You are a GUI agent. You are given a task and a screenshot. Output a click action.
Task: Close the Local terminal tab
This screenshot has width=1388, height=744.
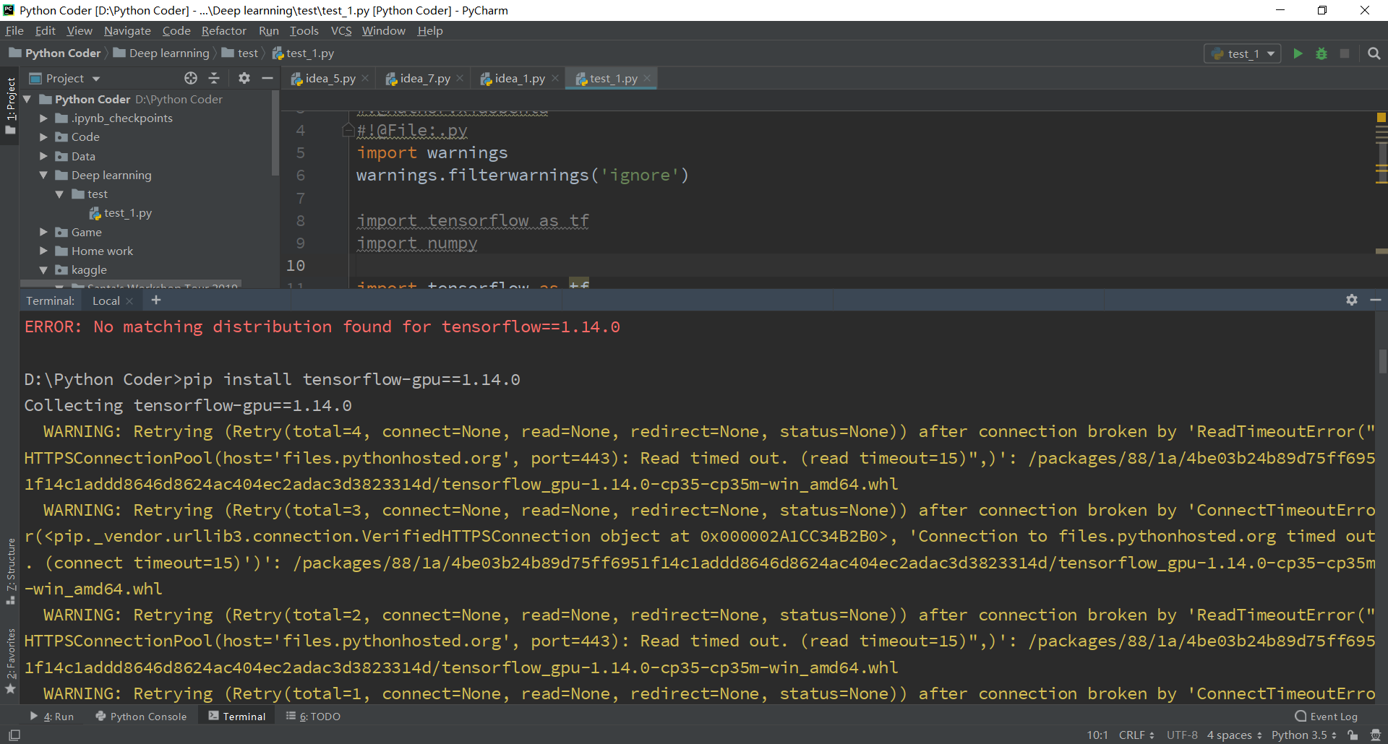129,301
